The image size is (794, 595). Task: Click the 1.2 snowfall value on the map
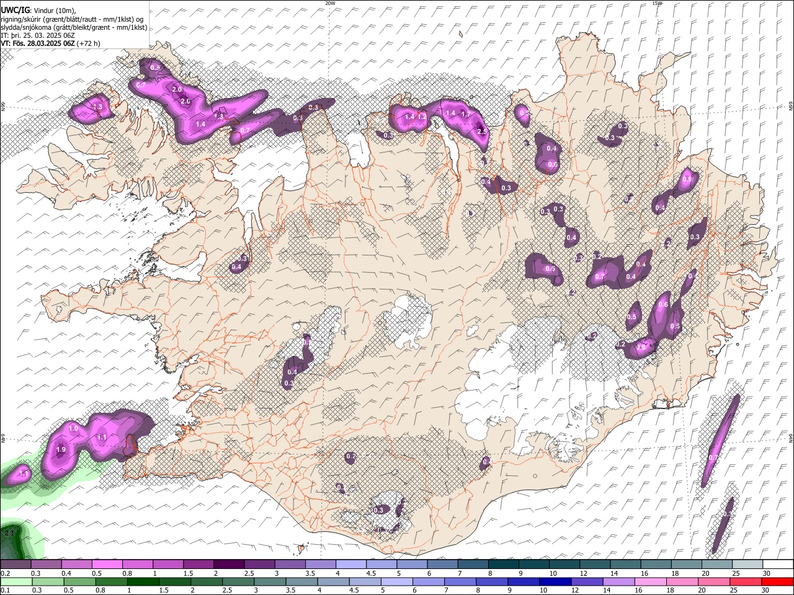(x=422, y=117)
